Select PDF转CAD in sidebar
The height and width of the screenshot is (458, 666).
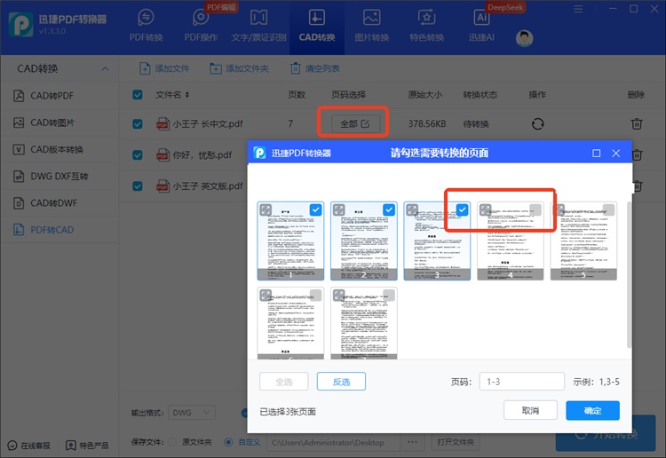59,230
